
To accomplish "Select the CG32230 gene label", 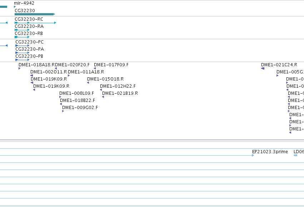I will (x=25, y=11).
